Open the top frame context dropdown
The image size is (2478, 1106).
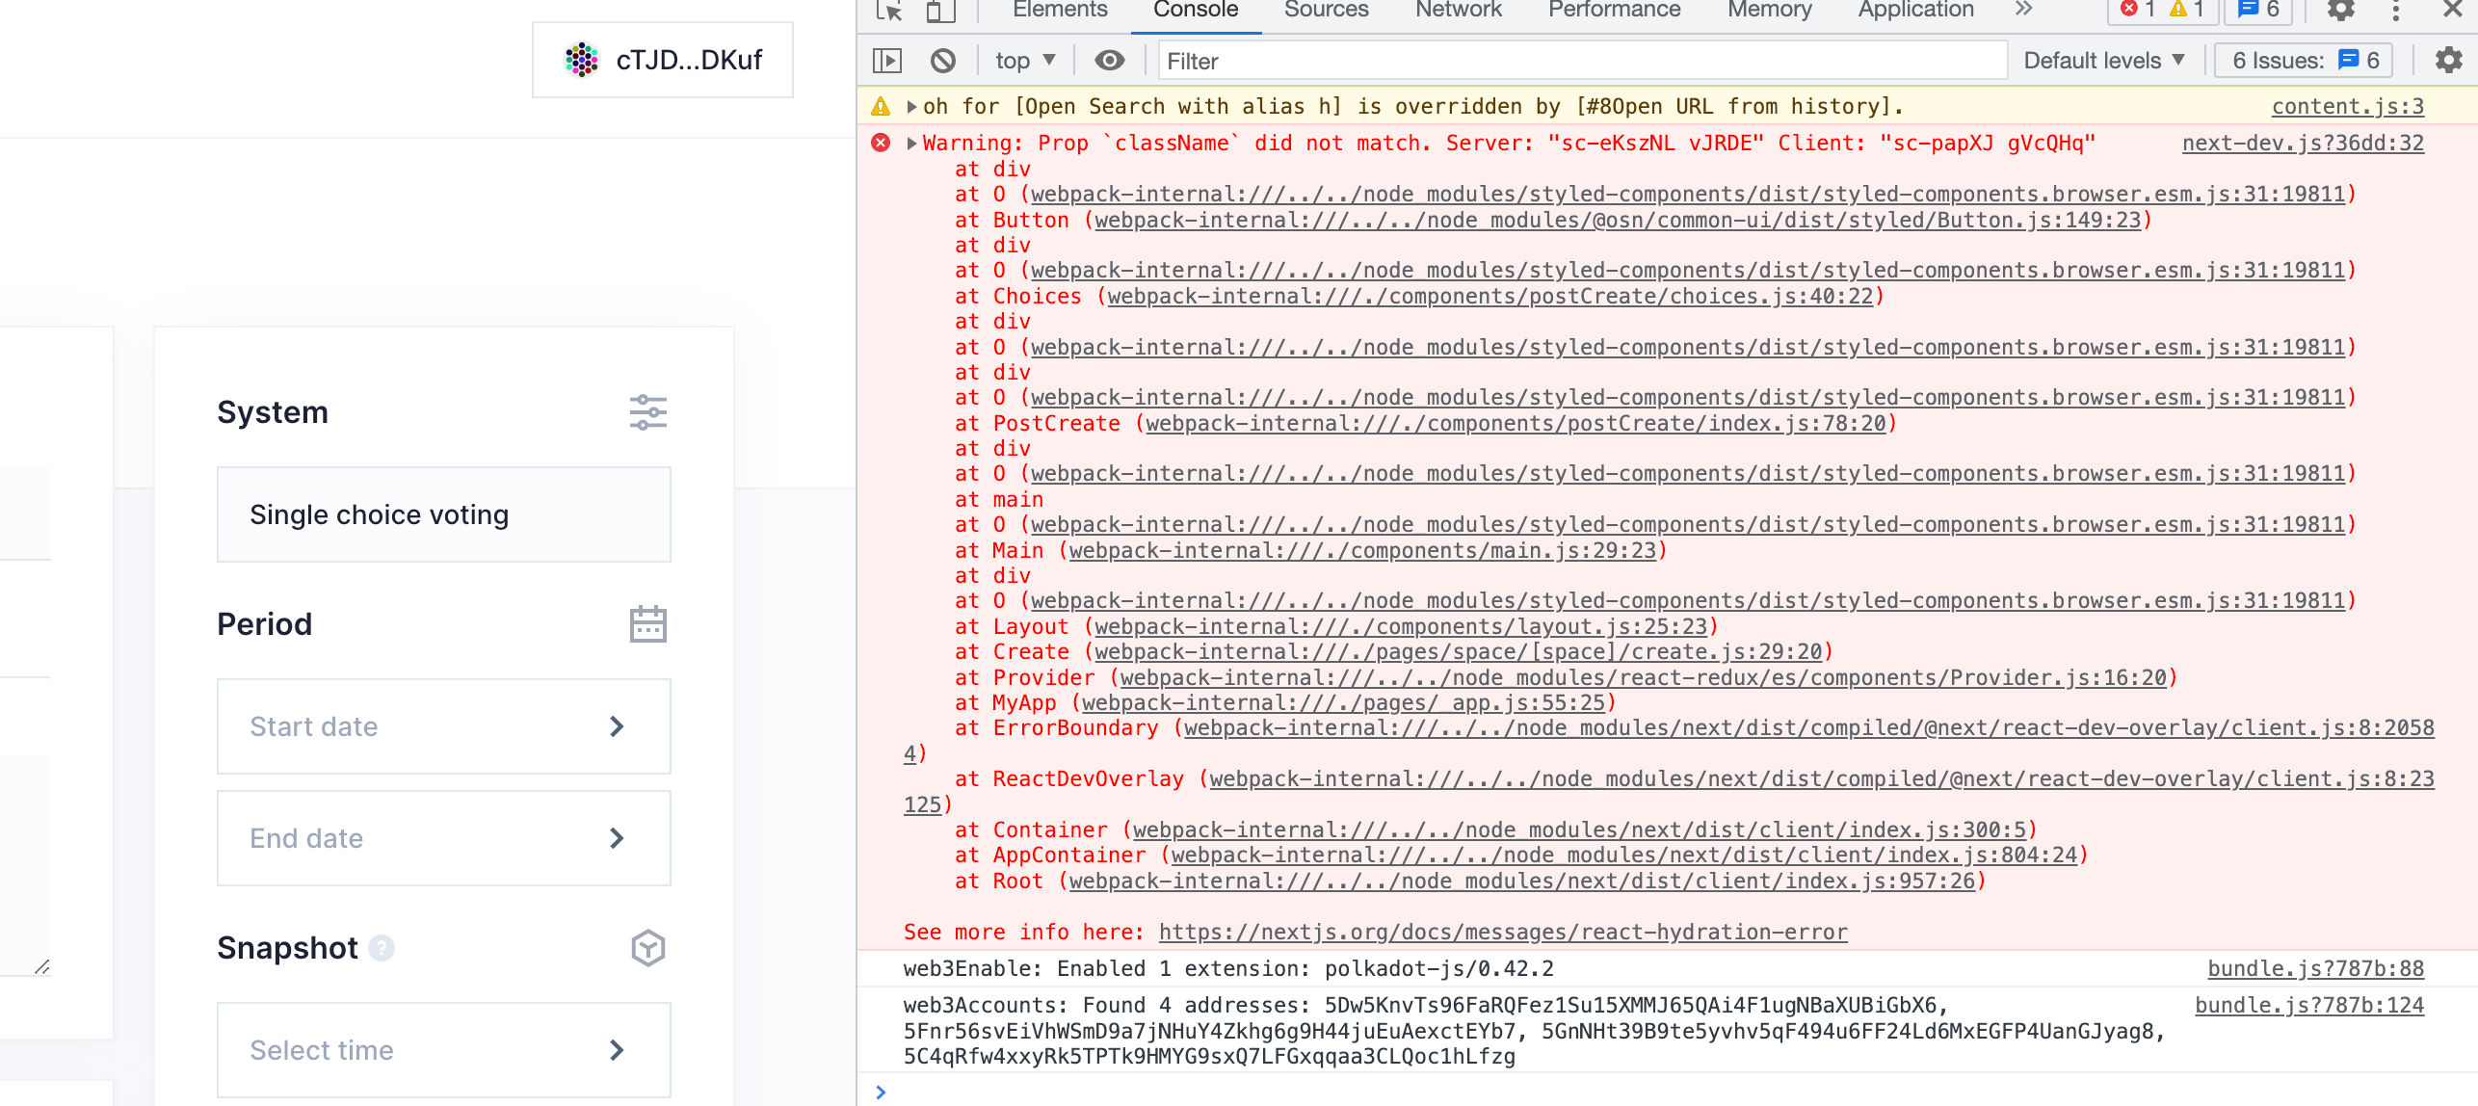1023,60
